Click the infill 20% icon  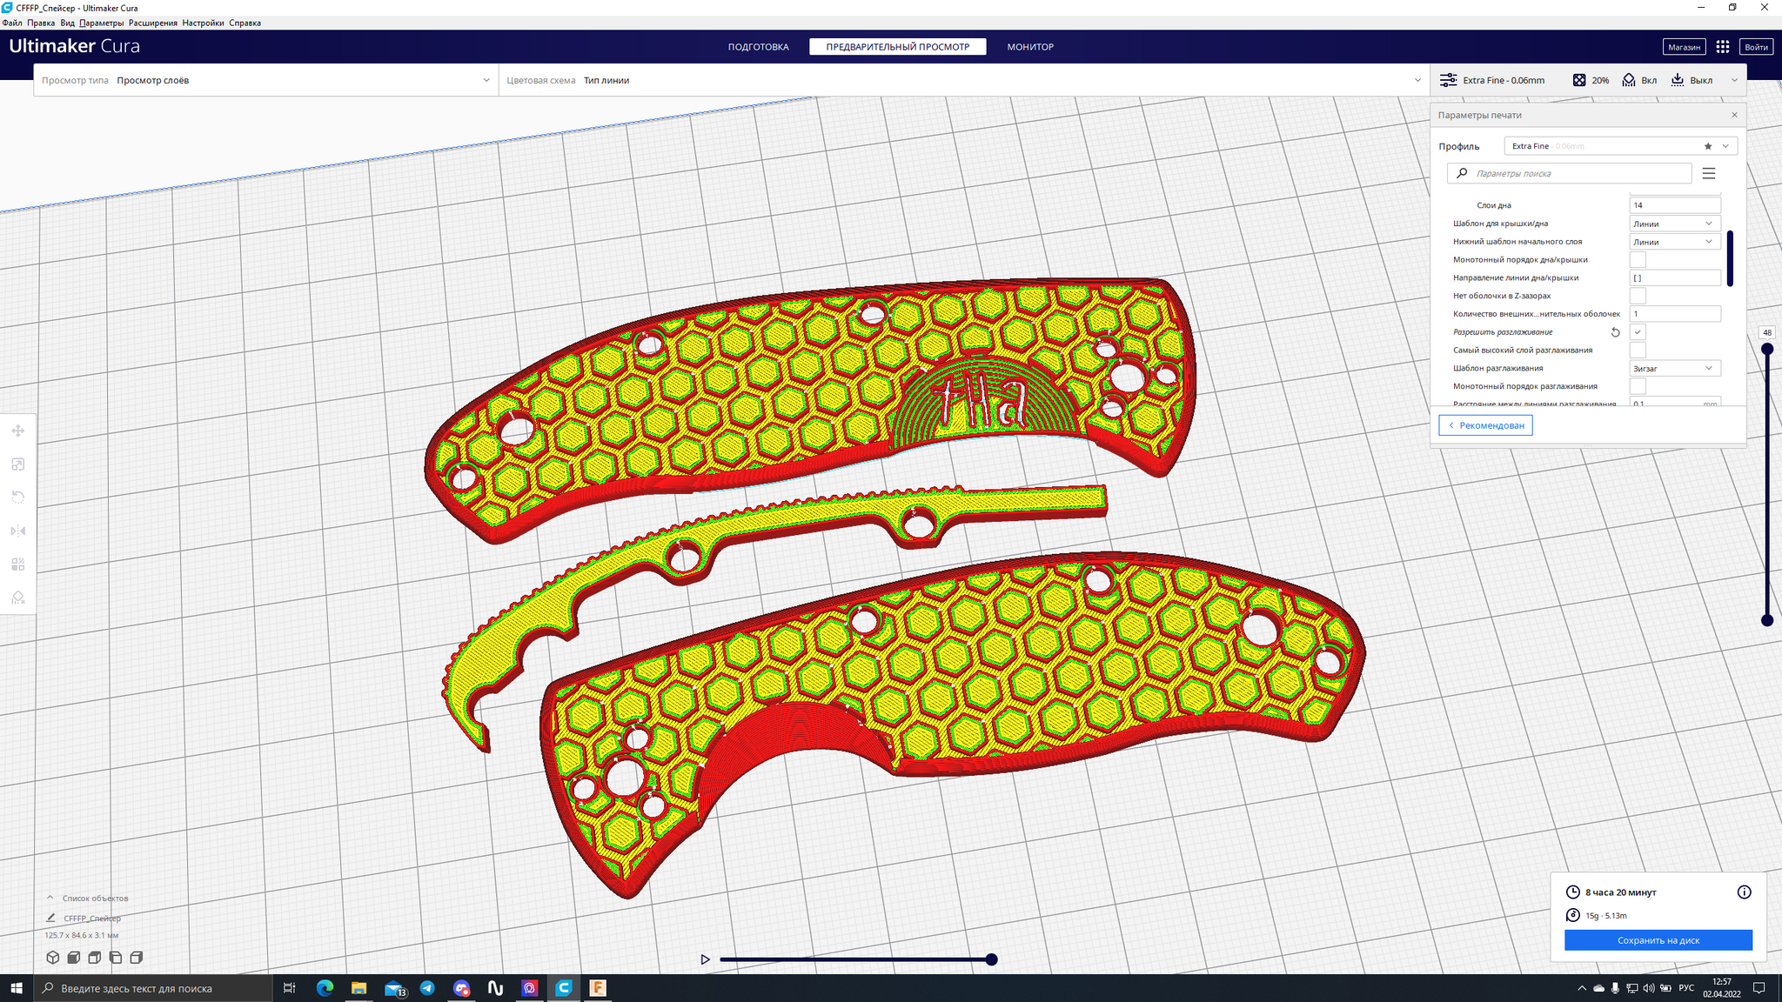pos(1579,80)
